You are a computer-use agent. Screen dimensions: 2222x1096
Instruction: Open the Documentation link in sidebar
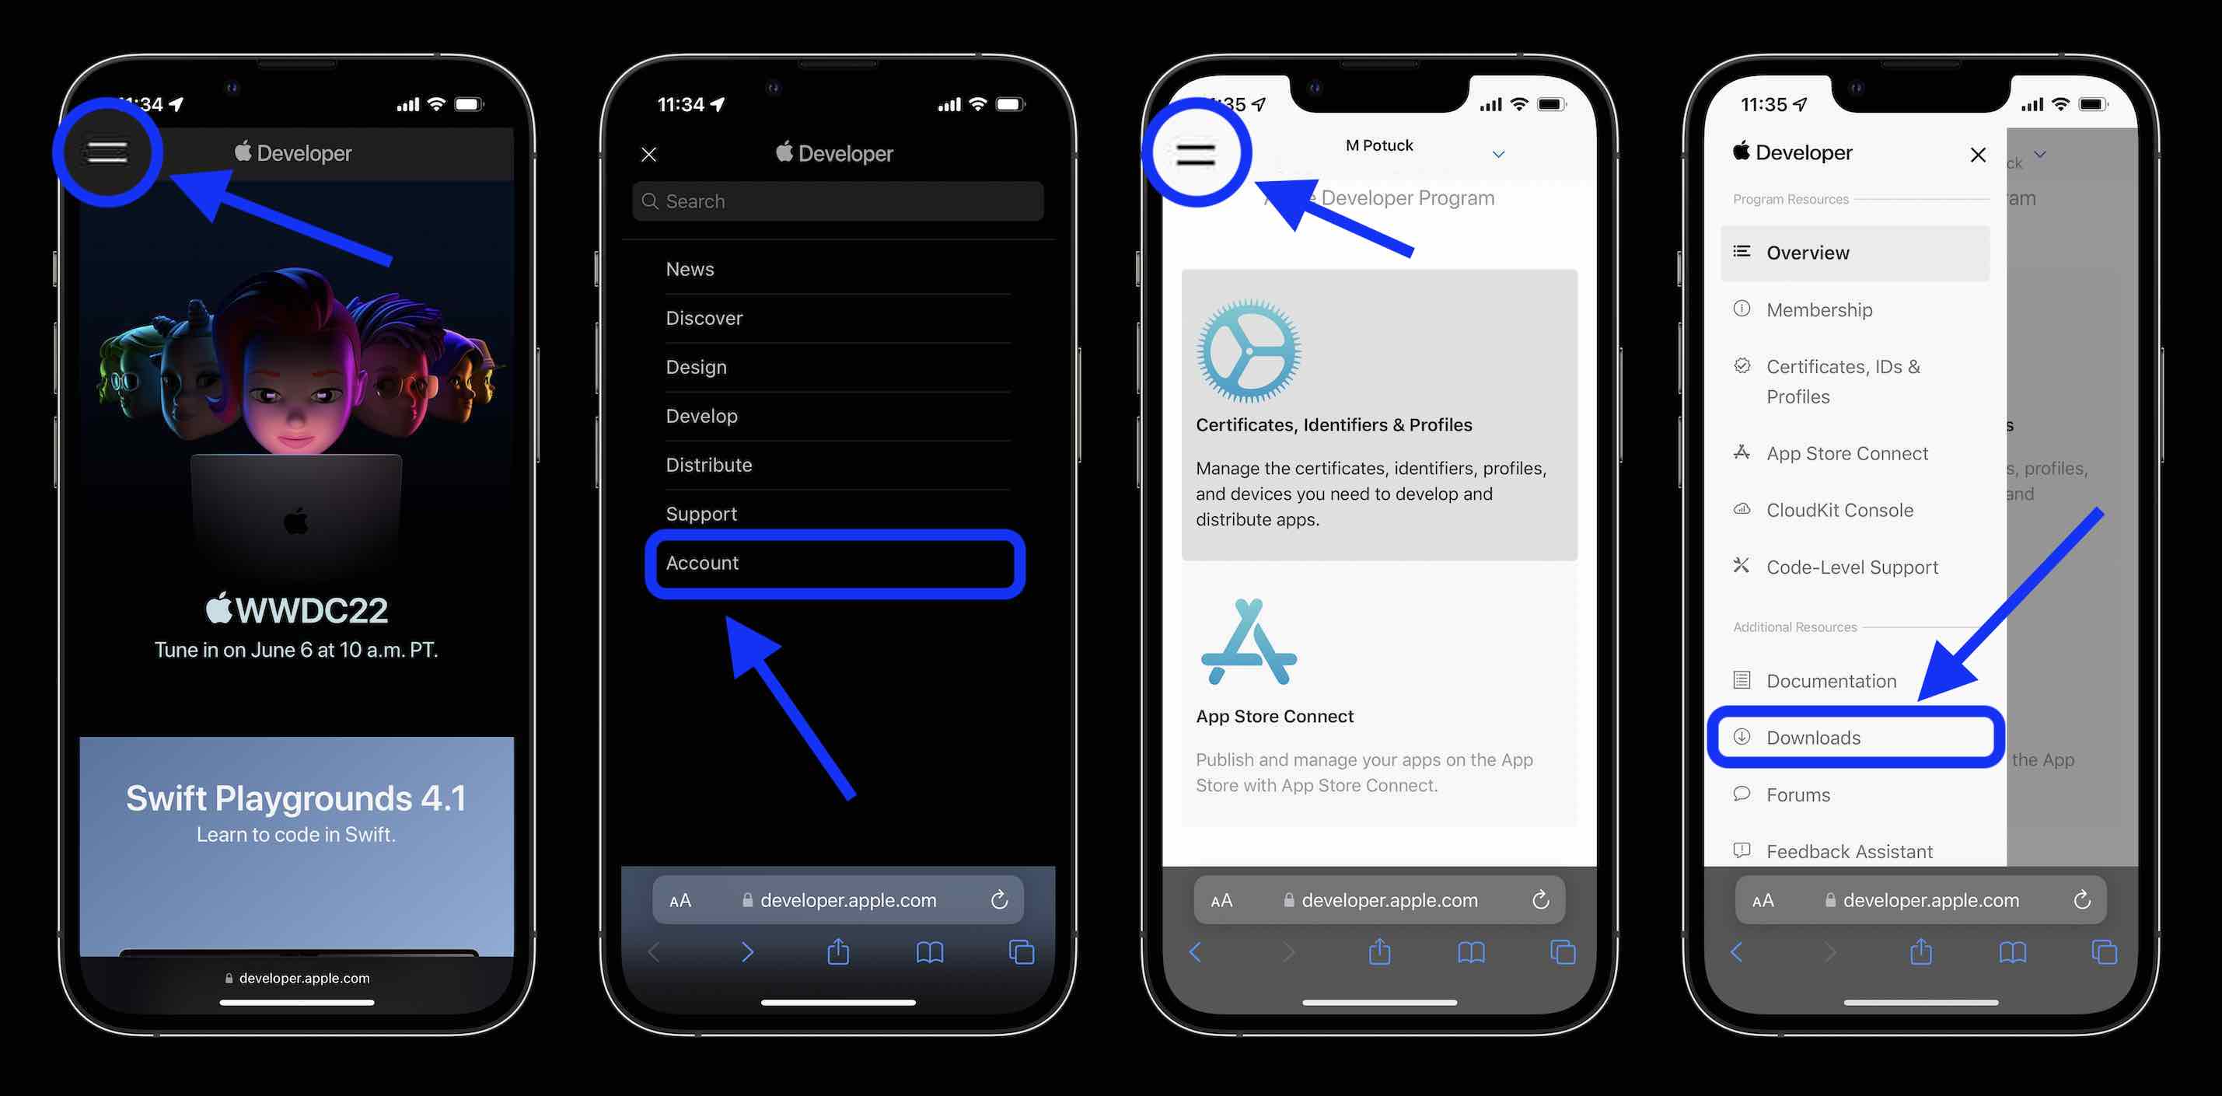1831,679
